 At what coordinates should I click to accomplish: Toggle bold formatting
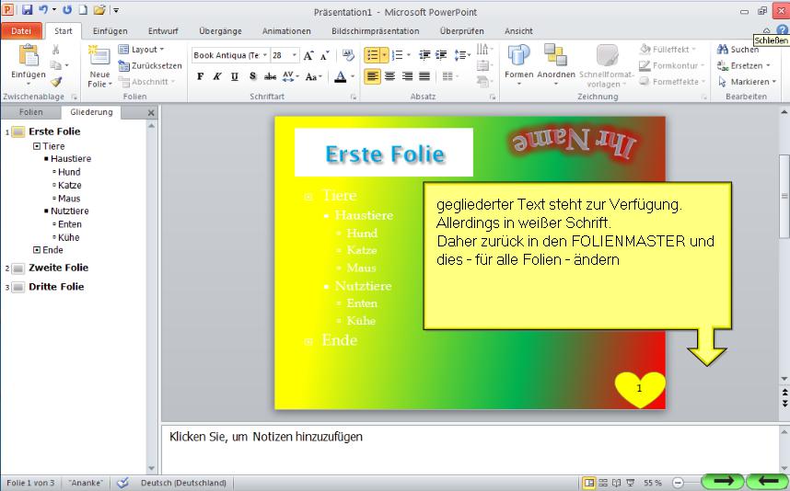(201, 77)
